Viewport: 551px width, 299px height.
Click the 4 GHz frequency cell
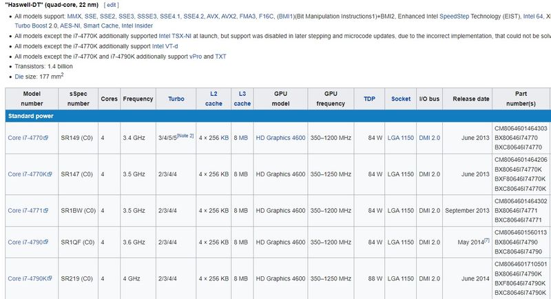tap(138, 278)
